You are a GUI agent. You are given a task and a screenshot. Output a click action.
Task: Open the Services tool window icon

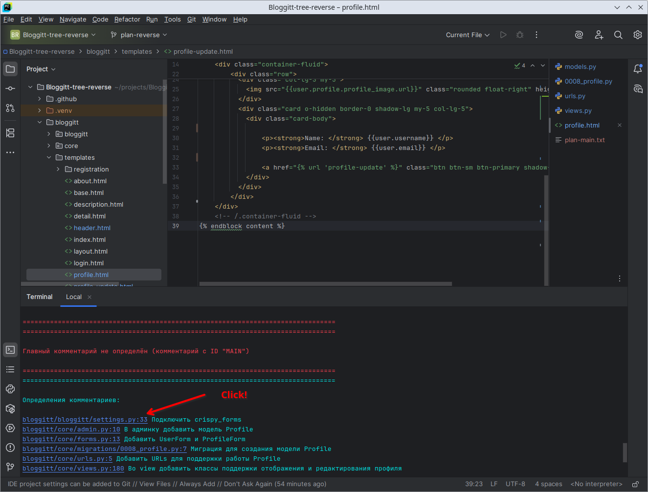click(x=10, y=428)
